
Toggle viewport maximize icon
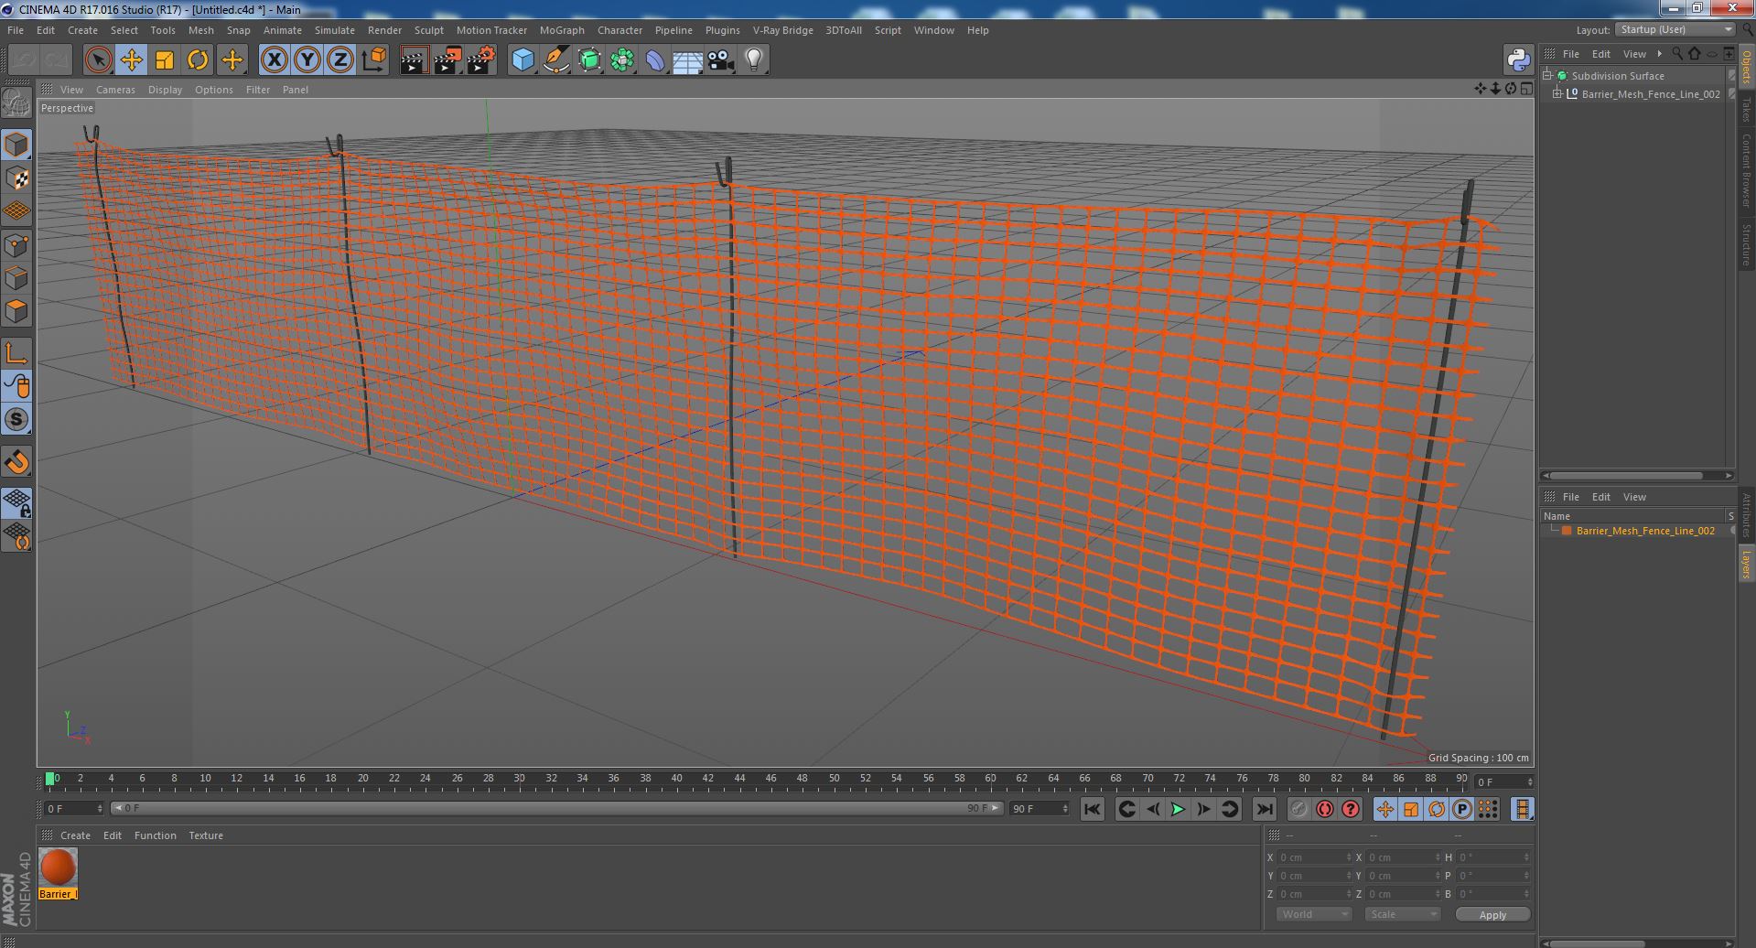(1525, 89)
